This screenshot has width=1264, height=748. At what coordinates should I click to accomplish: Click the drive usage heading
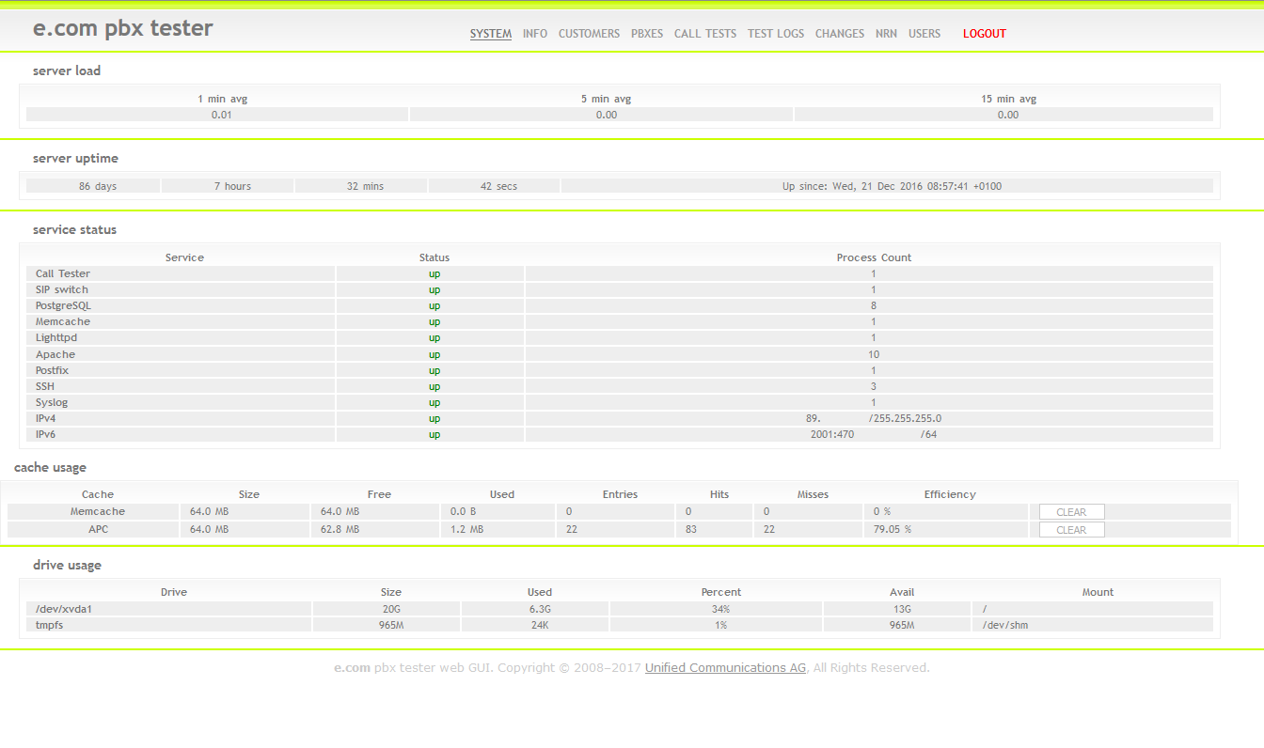[x=67, y=566]
